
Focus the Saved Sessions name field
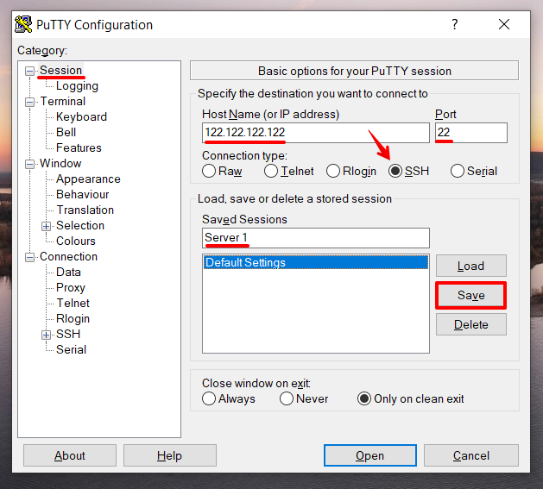(315, 238)
